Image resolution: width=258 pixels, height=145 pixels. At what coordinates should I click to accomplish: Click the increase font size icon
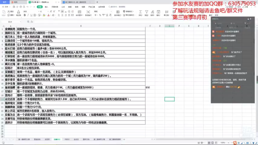pos(51,11)
